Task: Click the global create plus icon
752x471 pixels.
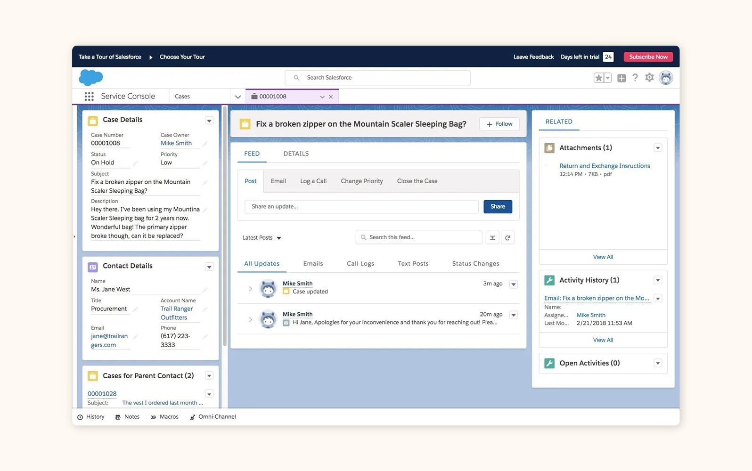Action: pos(621,78)
